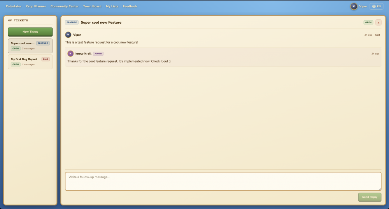Open the Town Board page

coord(92,6)
